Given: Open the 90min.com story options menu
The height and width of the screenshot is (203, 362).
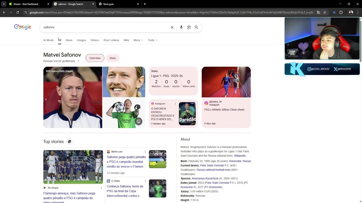Looking at the screenshot, I should coord(145,152).
